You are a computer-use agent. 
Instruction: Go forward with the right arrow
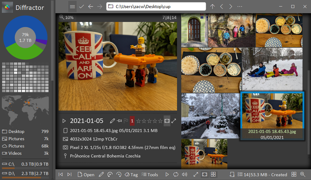point(100,7)
